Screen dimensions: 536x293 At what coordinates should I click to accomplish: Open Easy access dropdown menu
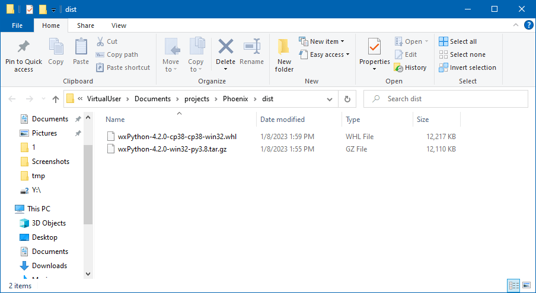(324, 54)
